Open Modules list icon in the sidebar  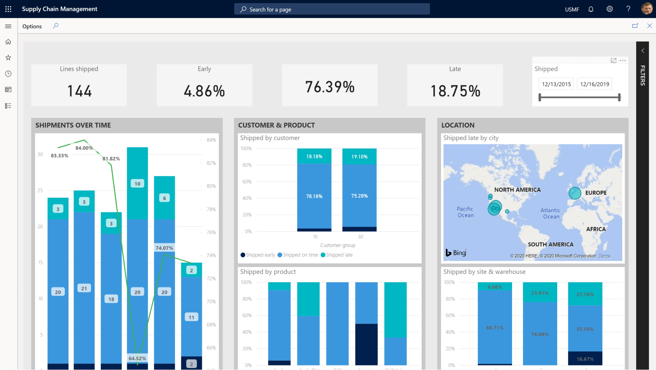pos(8,106)
